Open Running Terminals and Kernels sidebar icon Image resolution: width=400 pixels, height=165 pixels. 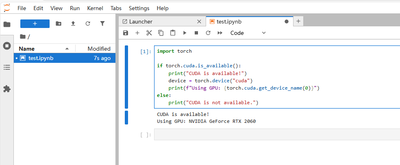(7, 46)
